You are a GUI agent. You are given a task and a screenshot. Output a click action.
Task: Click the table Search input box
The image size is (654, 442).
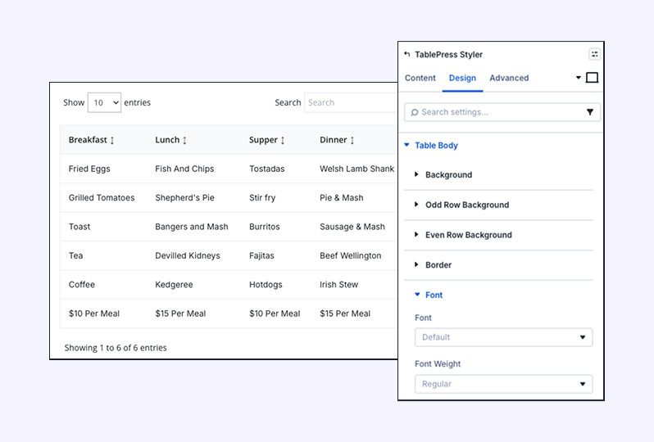(x=351, y=102)
